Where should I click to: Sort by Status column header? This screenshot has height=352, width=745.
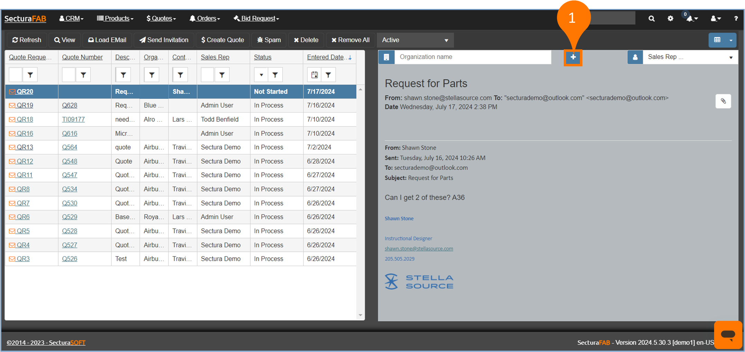[x=263, y=57]
